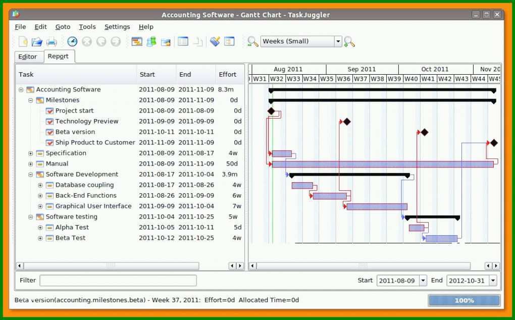Screen dimensions: 515x320
Task: Click in the Filter input field
Action: point(118,281)
